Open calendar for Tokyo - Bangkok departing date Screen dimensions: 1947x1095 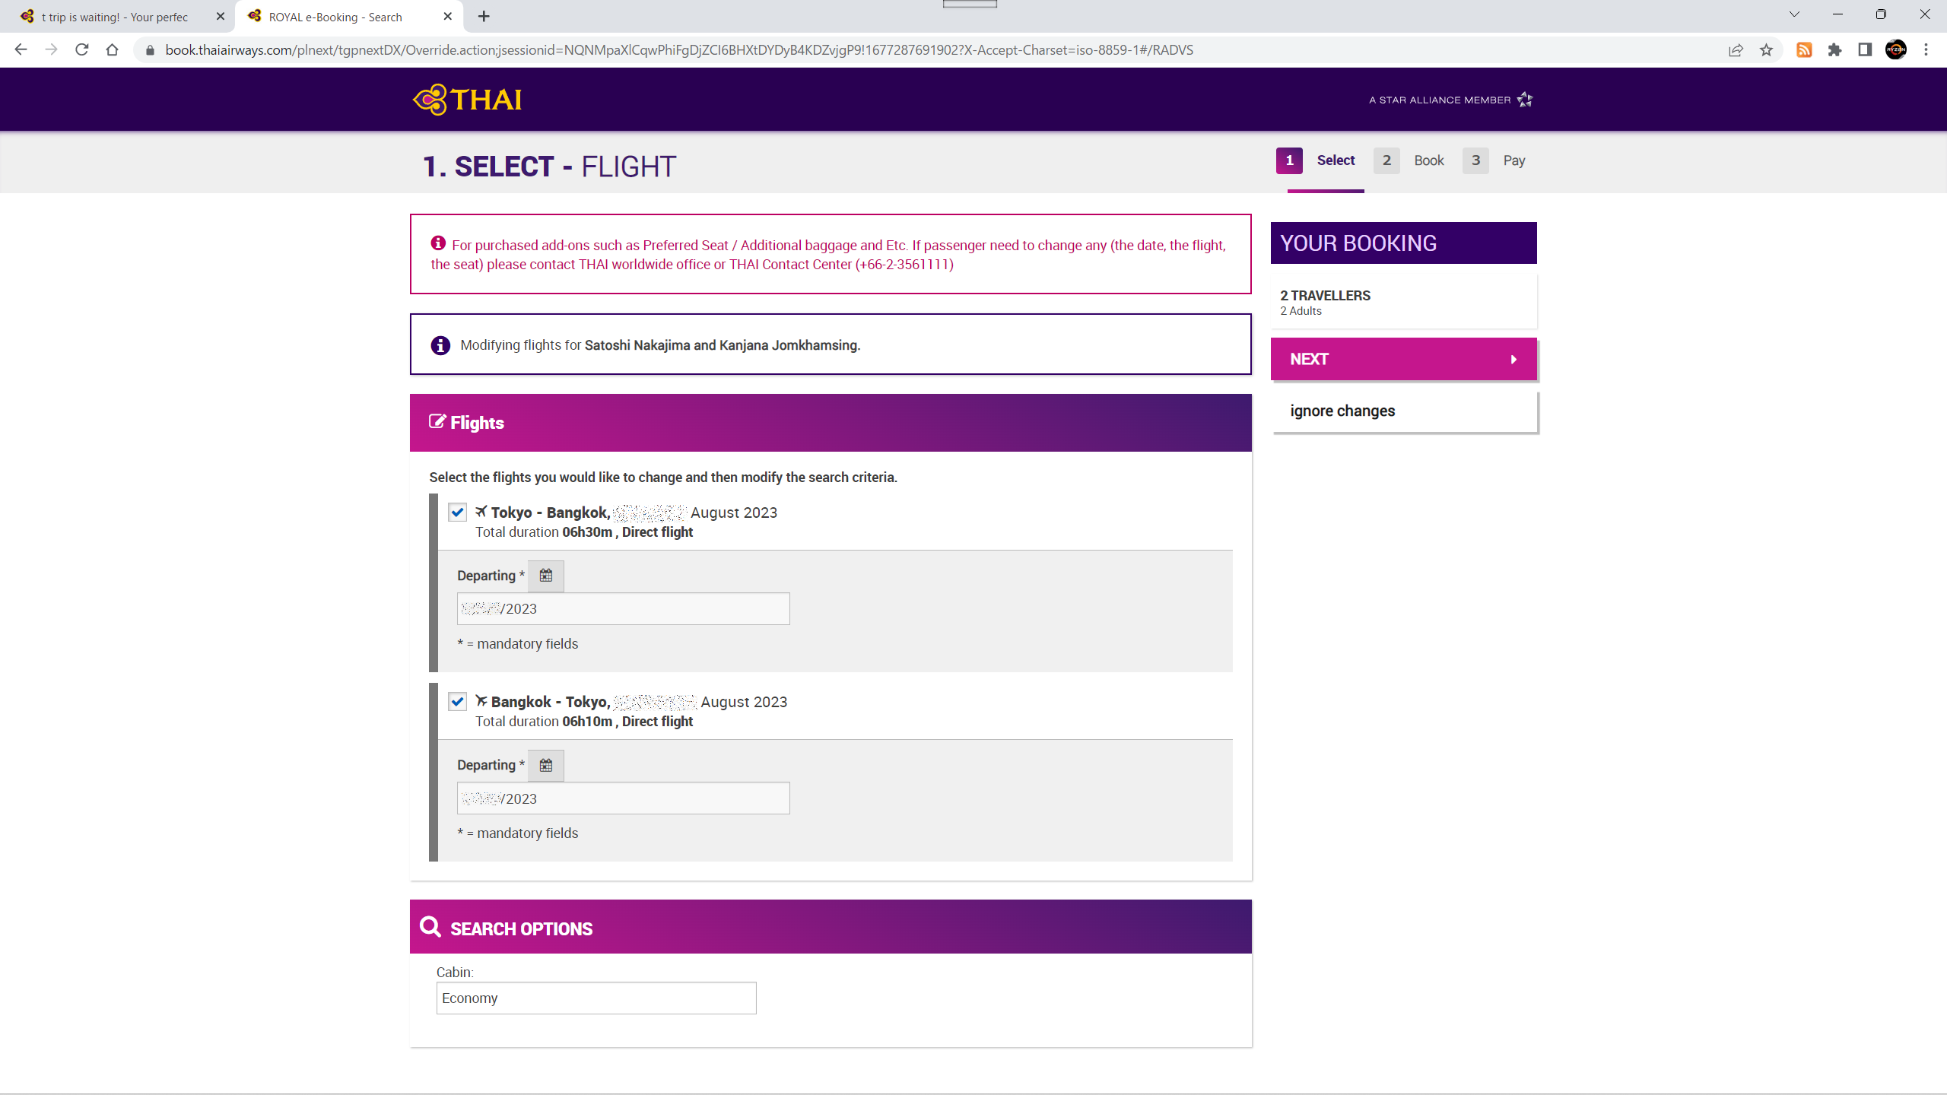pos(546,576)
